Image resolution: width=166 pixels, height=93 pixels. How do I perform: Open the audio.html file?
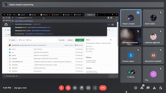[15, 68]
